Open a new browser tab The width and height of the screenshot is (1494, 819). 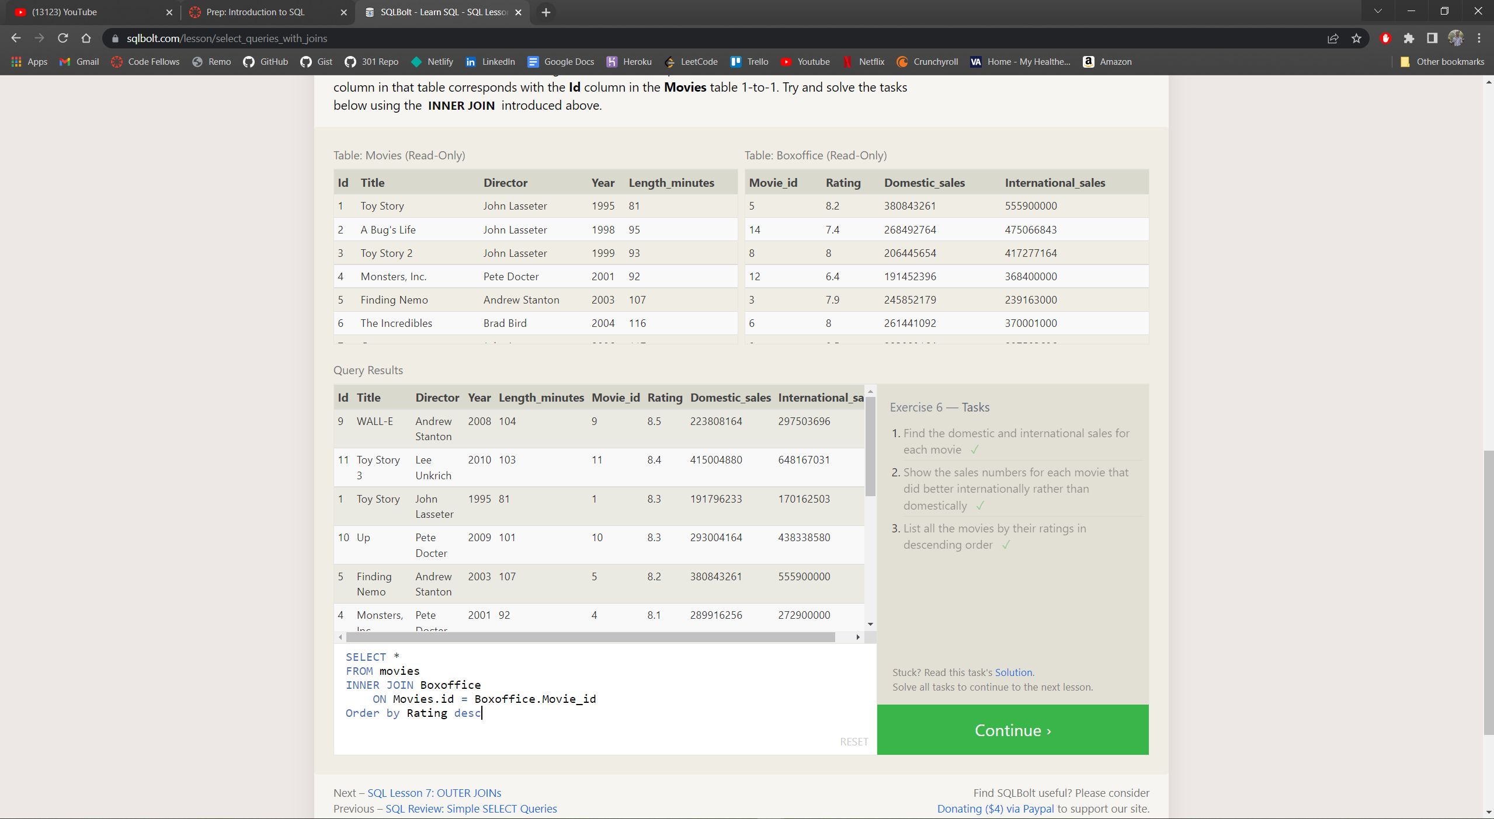coord(546,12)
